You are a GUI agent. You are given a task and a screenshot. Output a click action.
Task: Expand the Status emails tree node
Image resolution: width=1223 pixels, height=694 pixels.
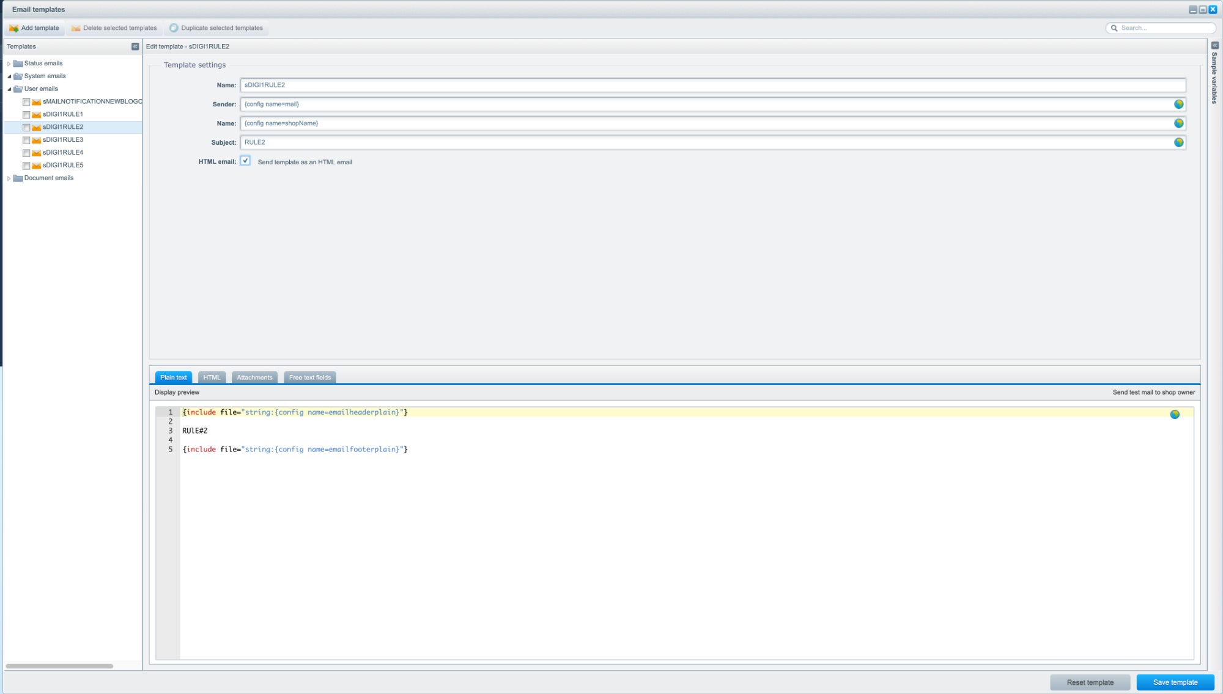pyautogui.click(x=9, y=64)
